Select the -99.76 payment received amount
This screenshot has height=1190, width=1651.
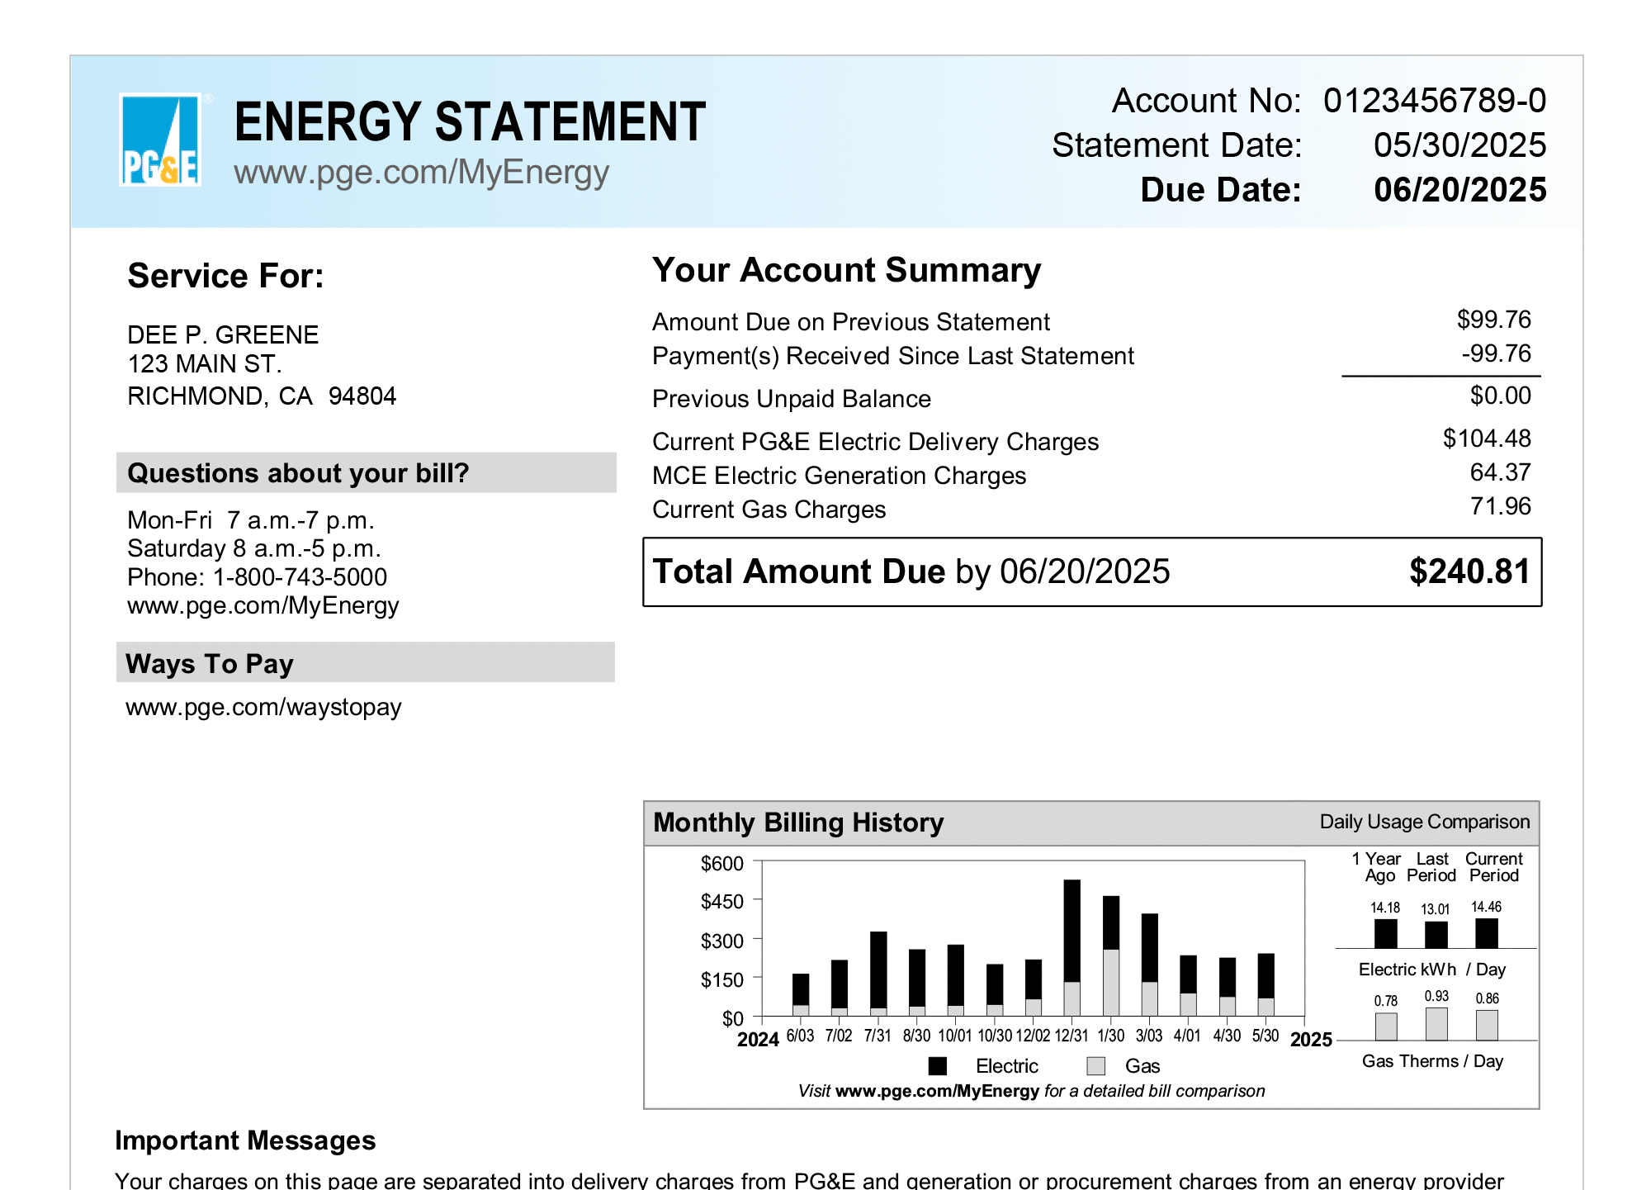[1496, 353]
